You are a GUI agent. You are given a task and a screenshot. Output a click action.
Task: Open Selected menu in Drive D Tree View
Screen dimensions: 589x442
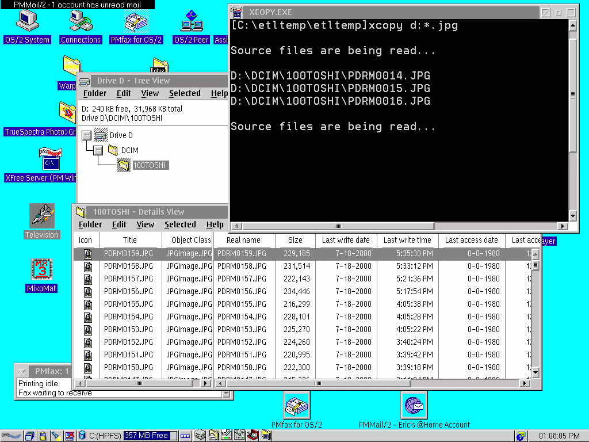tap(185, 93)
